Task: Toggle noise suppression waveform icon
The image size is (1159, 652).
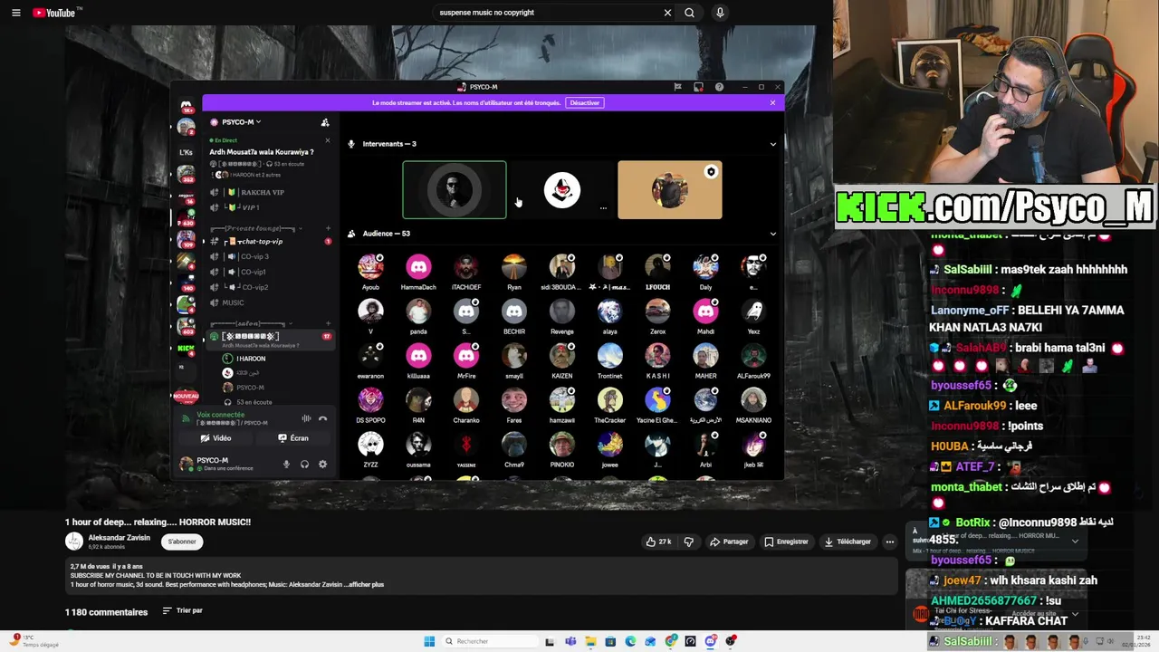Action: (306, 418)
